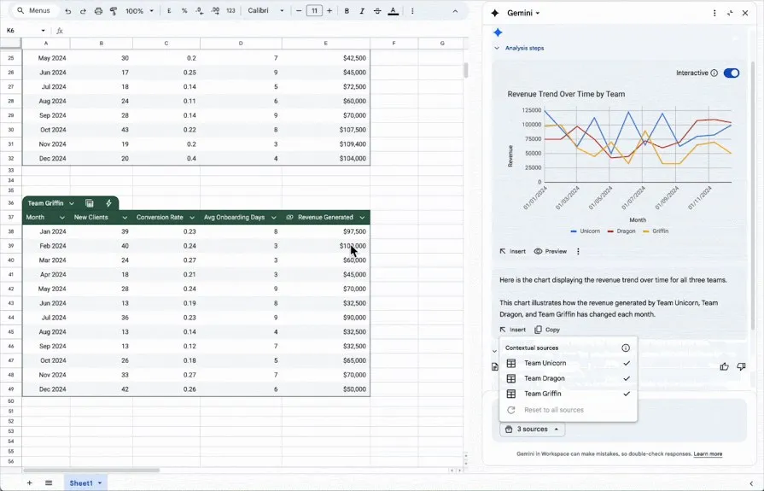Add a new sheet with the plus button
The image size is (764, 491).
(x=29, y=482)
